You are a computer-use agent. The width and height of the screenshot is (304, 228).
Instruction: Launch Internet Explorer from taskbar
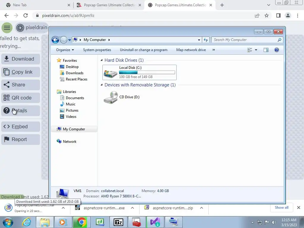tap(26, 222)
